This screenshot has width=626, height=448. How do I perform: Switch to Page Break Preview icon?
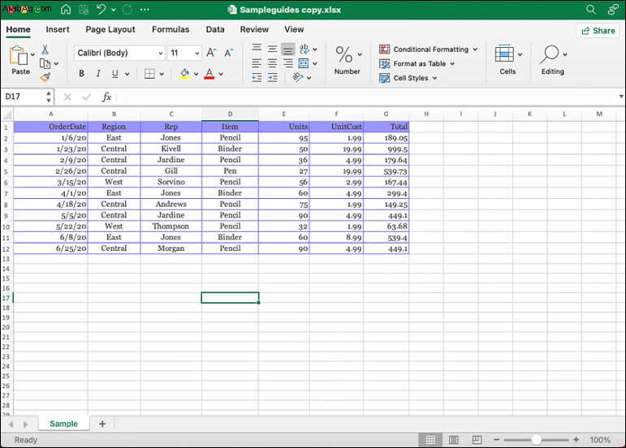(477, 440)
